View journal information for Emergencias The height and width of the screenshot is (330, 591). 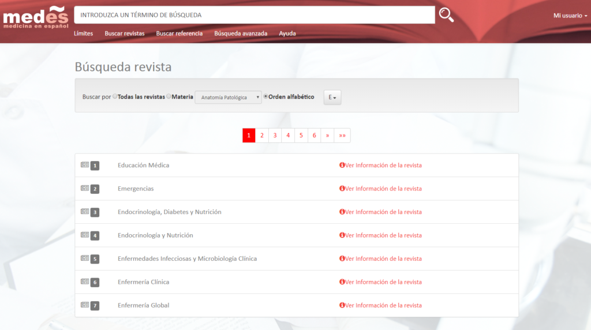point(380,189)
